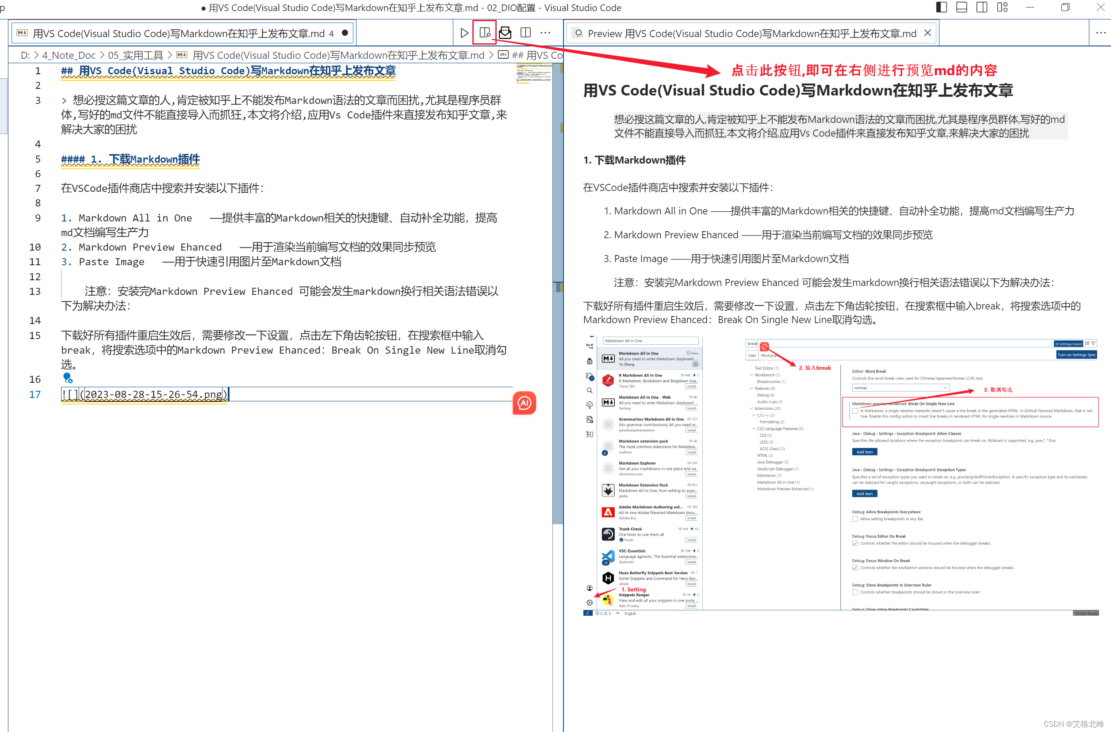
Task: Click line number 9 in the gutter
Action: coord(38,218)
